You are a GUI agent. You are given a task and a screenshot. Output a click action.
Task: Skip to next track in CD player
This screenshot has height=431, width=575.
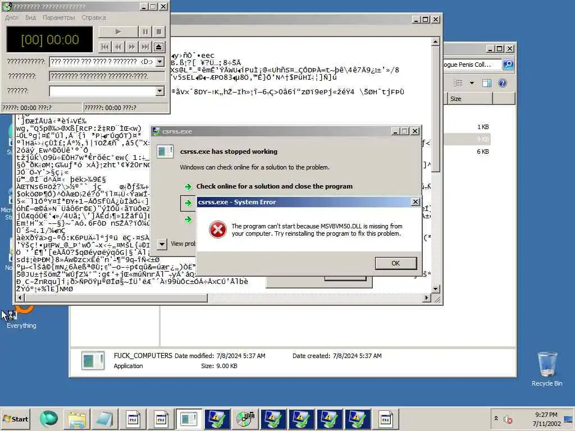[x=145, y=47]
